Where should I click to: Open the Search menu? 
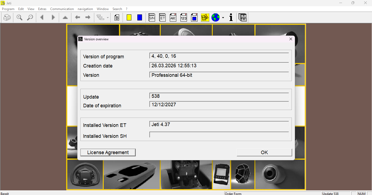[x=117, y=9]
